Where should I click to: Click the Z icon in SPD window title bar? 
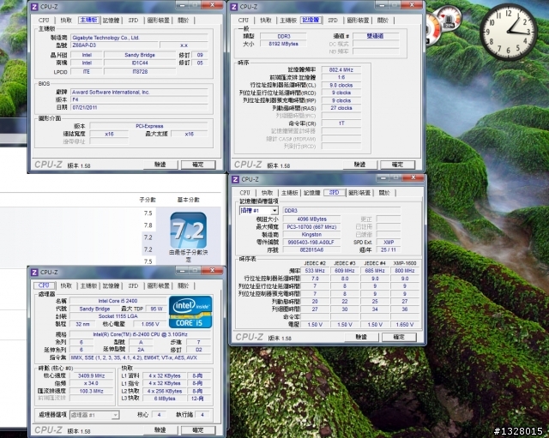235,179
